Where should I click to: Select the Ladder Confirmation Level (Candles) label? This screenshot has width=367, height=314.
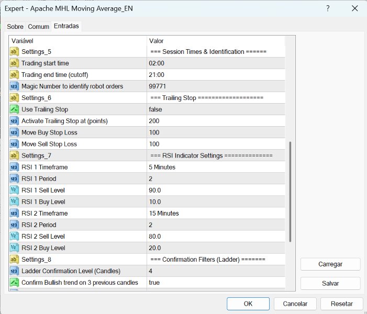[71, 271]
